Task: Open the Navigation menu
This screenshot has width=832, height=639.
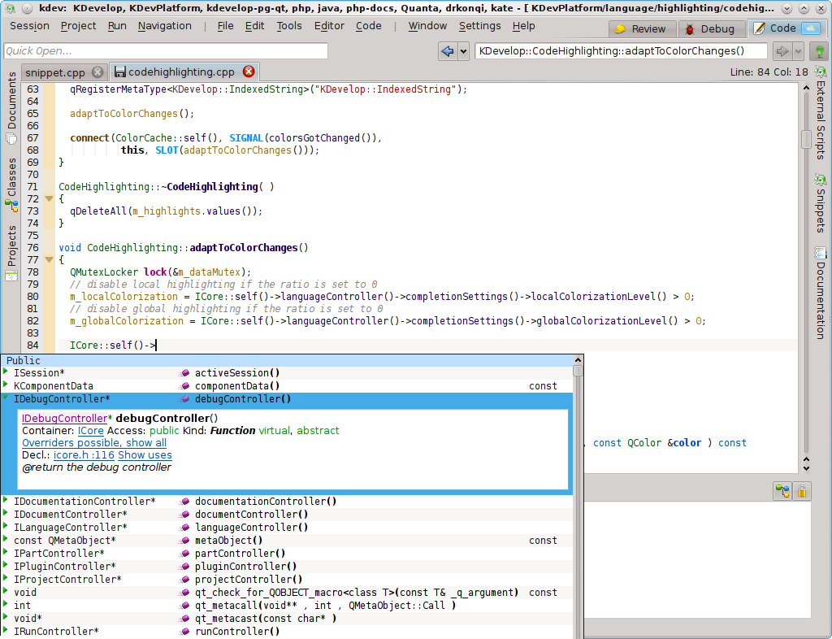Action: [x=164, y=26]
